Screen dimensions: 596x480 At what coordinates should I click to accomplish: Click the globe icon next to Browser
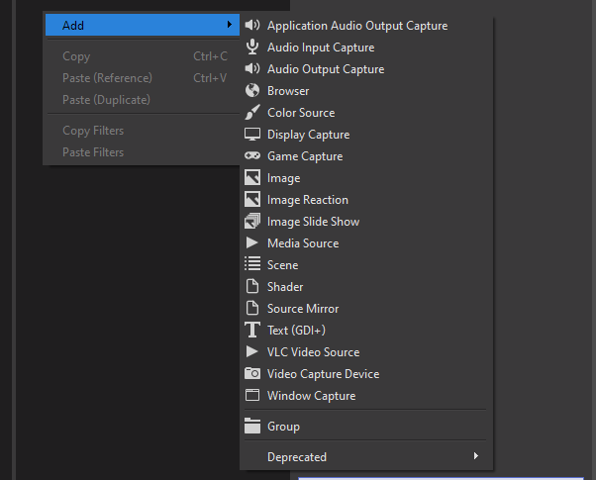pyautogui.click(x=252, y=90)
